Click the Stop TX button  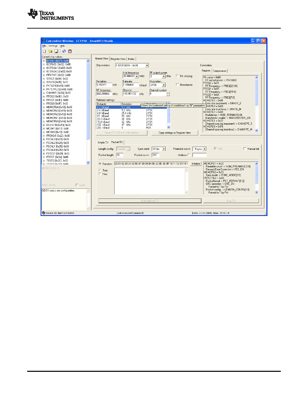[231, 201]
